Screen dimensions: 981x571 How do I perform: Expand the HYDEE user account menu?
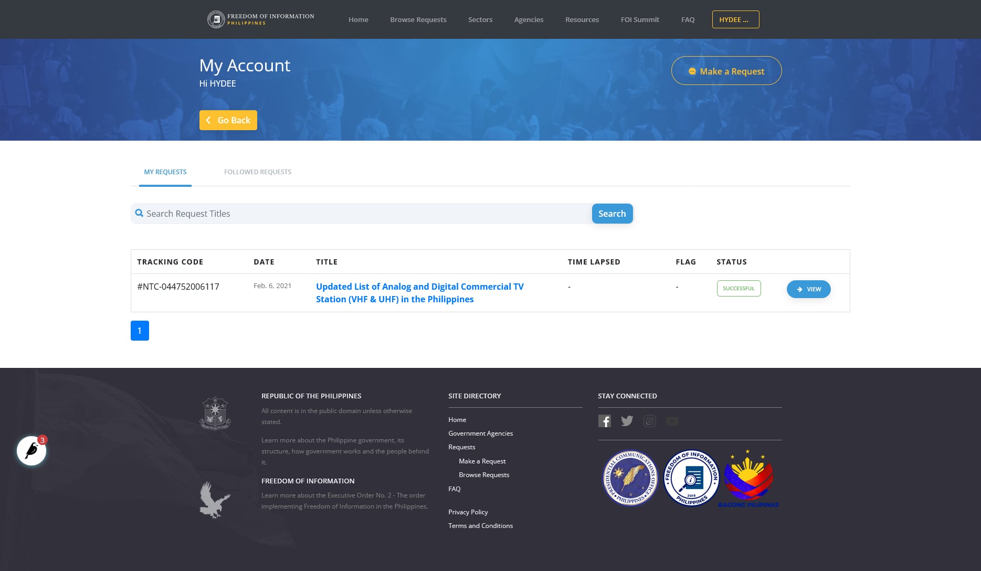click(735, 19)
